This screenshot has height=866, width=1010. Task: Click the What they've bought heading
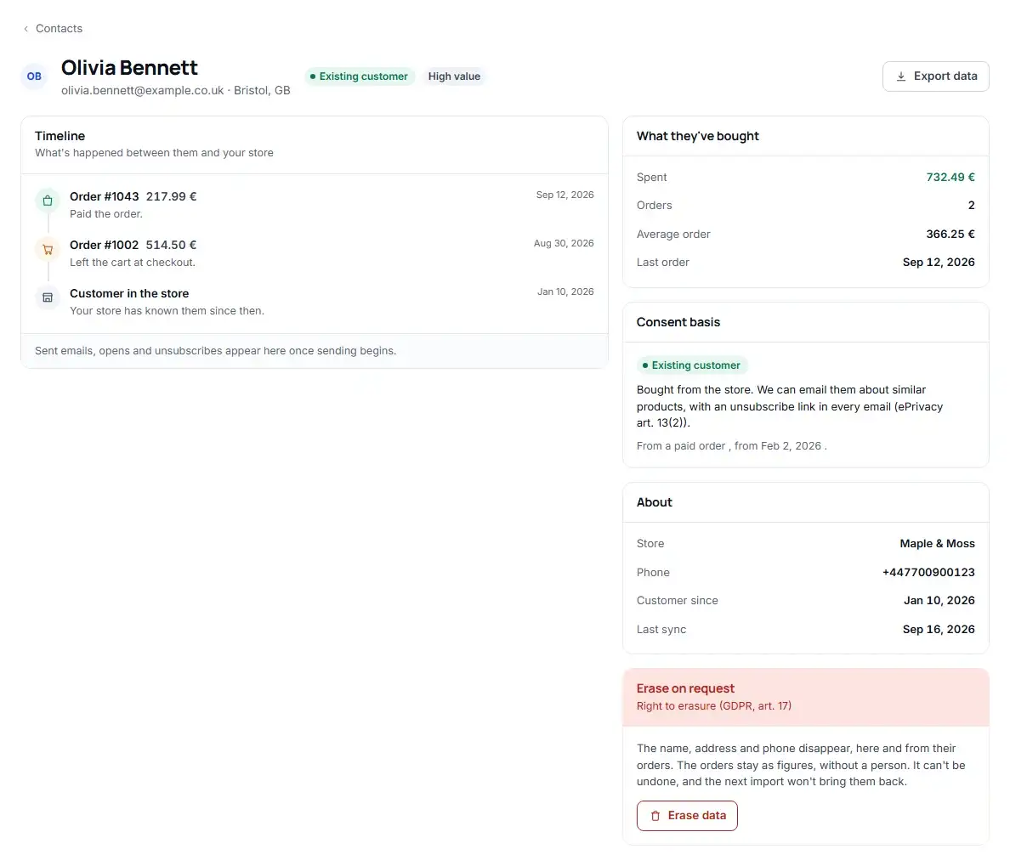[698, 137]
